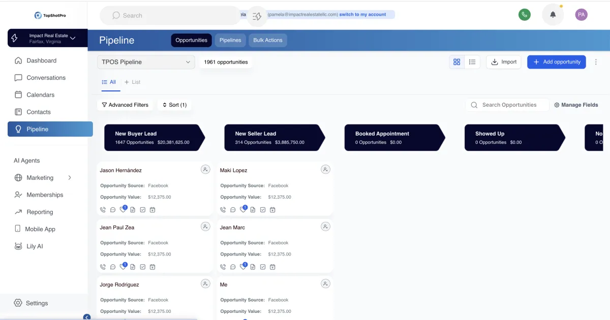Open tasks icon on Jean Paul Zea card

143,267
